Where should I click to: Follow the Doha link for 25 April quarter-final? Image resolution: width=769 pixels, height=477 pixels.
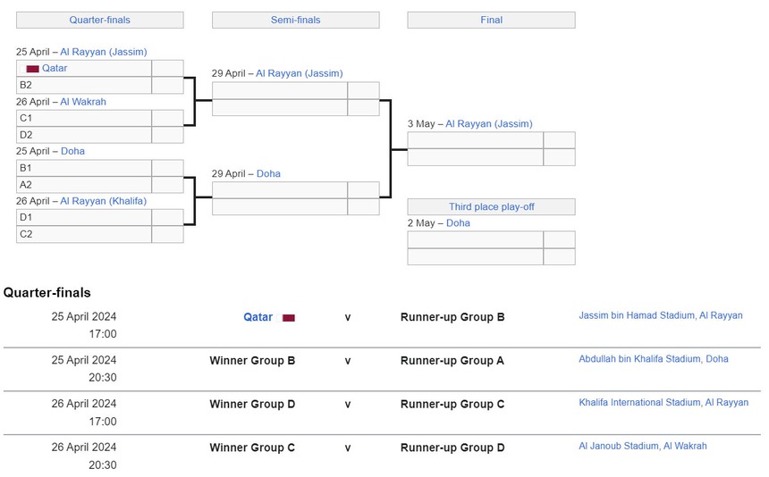click(72, 151)
